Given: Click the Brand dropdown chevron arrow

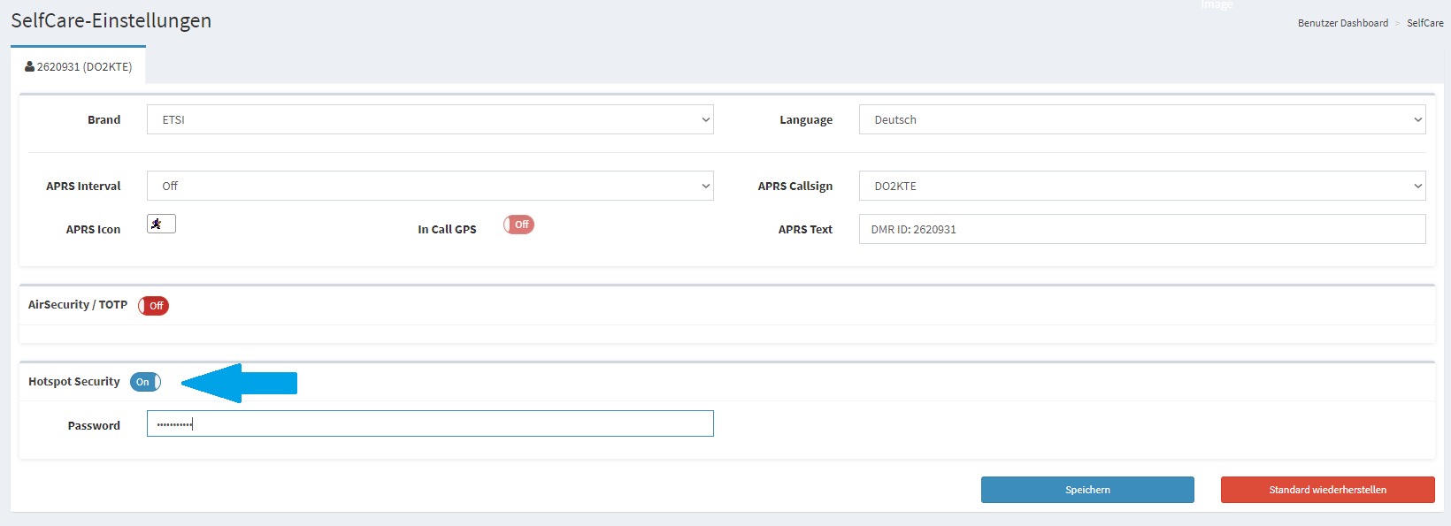Looking at the screenshot, I should (706, 119).
